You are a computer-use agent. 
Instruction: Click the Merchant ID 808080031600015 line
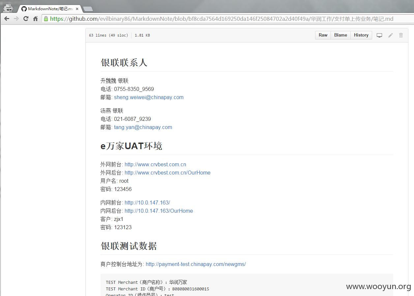[x=158, y=289]
